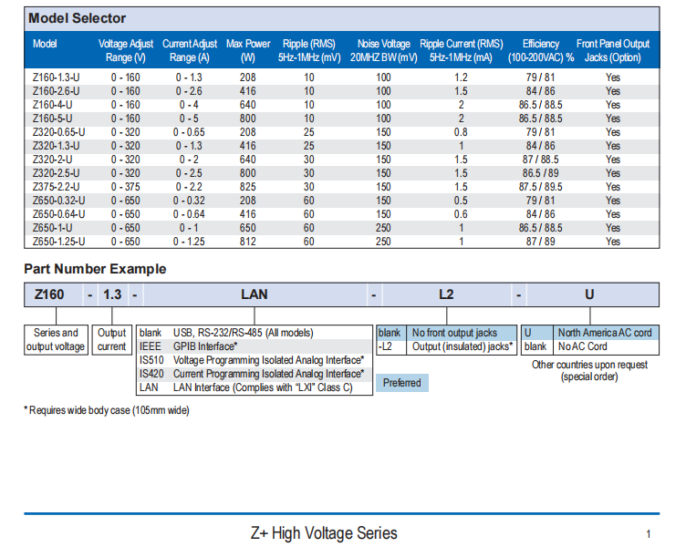Viewport: 686px width, 547px height.
Task: Select model Z160-4-U cell
Action: coord(53,105)
